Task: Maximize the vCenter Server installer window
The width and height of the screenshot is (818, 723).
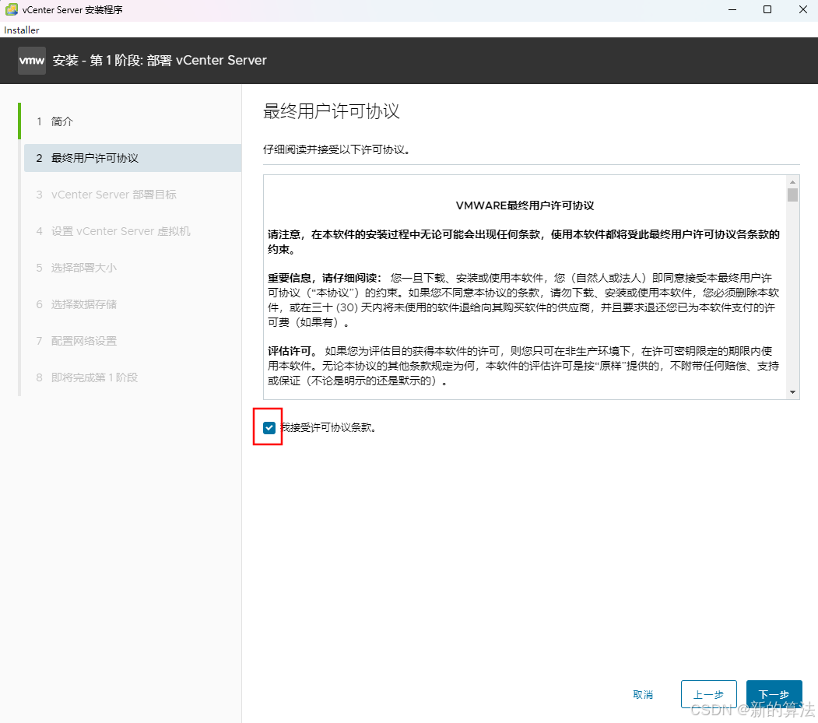Action: [767, 9]
